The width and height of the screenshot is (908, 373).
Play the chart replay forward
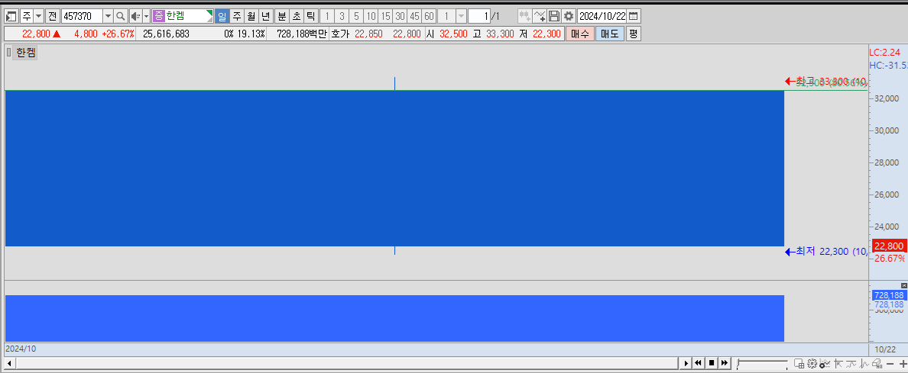point(686,362)
